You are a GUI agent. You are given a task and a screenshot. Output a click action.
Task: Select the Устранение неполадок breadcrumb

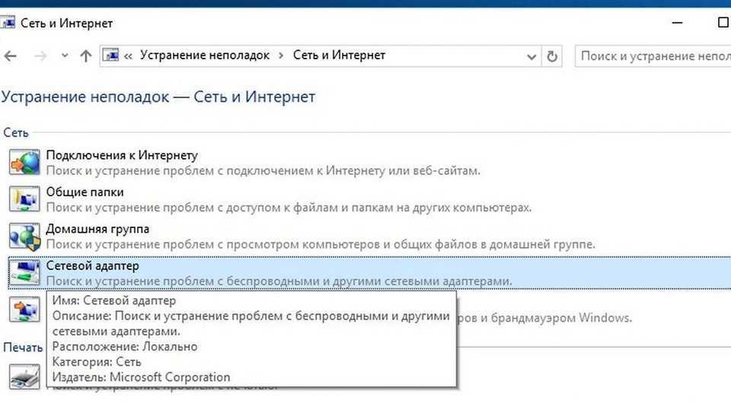tap(203, 56)
